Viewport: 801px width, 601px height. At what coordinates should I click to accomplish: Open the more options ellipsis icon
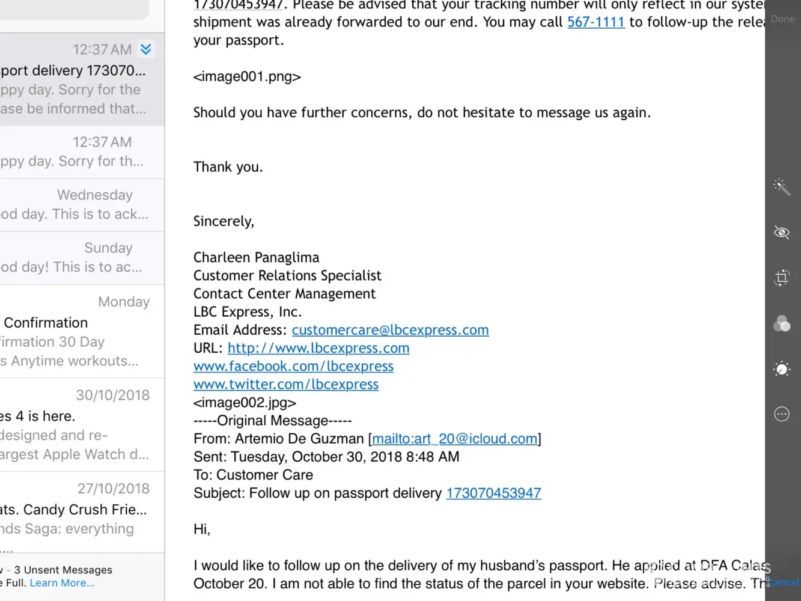coord(781,414)
